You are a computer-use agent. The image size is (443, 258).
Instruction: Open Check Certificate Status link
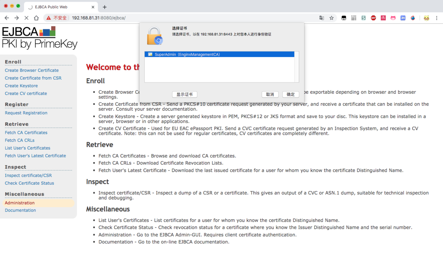(29, 183)
